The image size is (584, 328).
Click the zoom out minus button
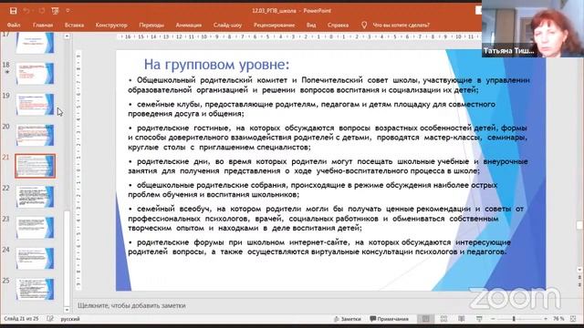click(493, 319)
